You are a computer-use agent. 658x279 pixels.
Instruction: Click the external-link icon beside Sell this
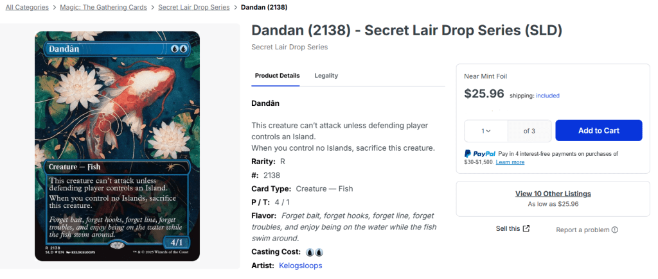526,229
